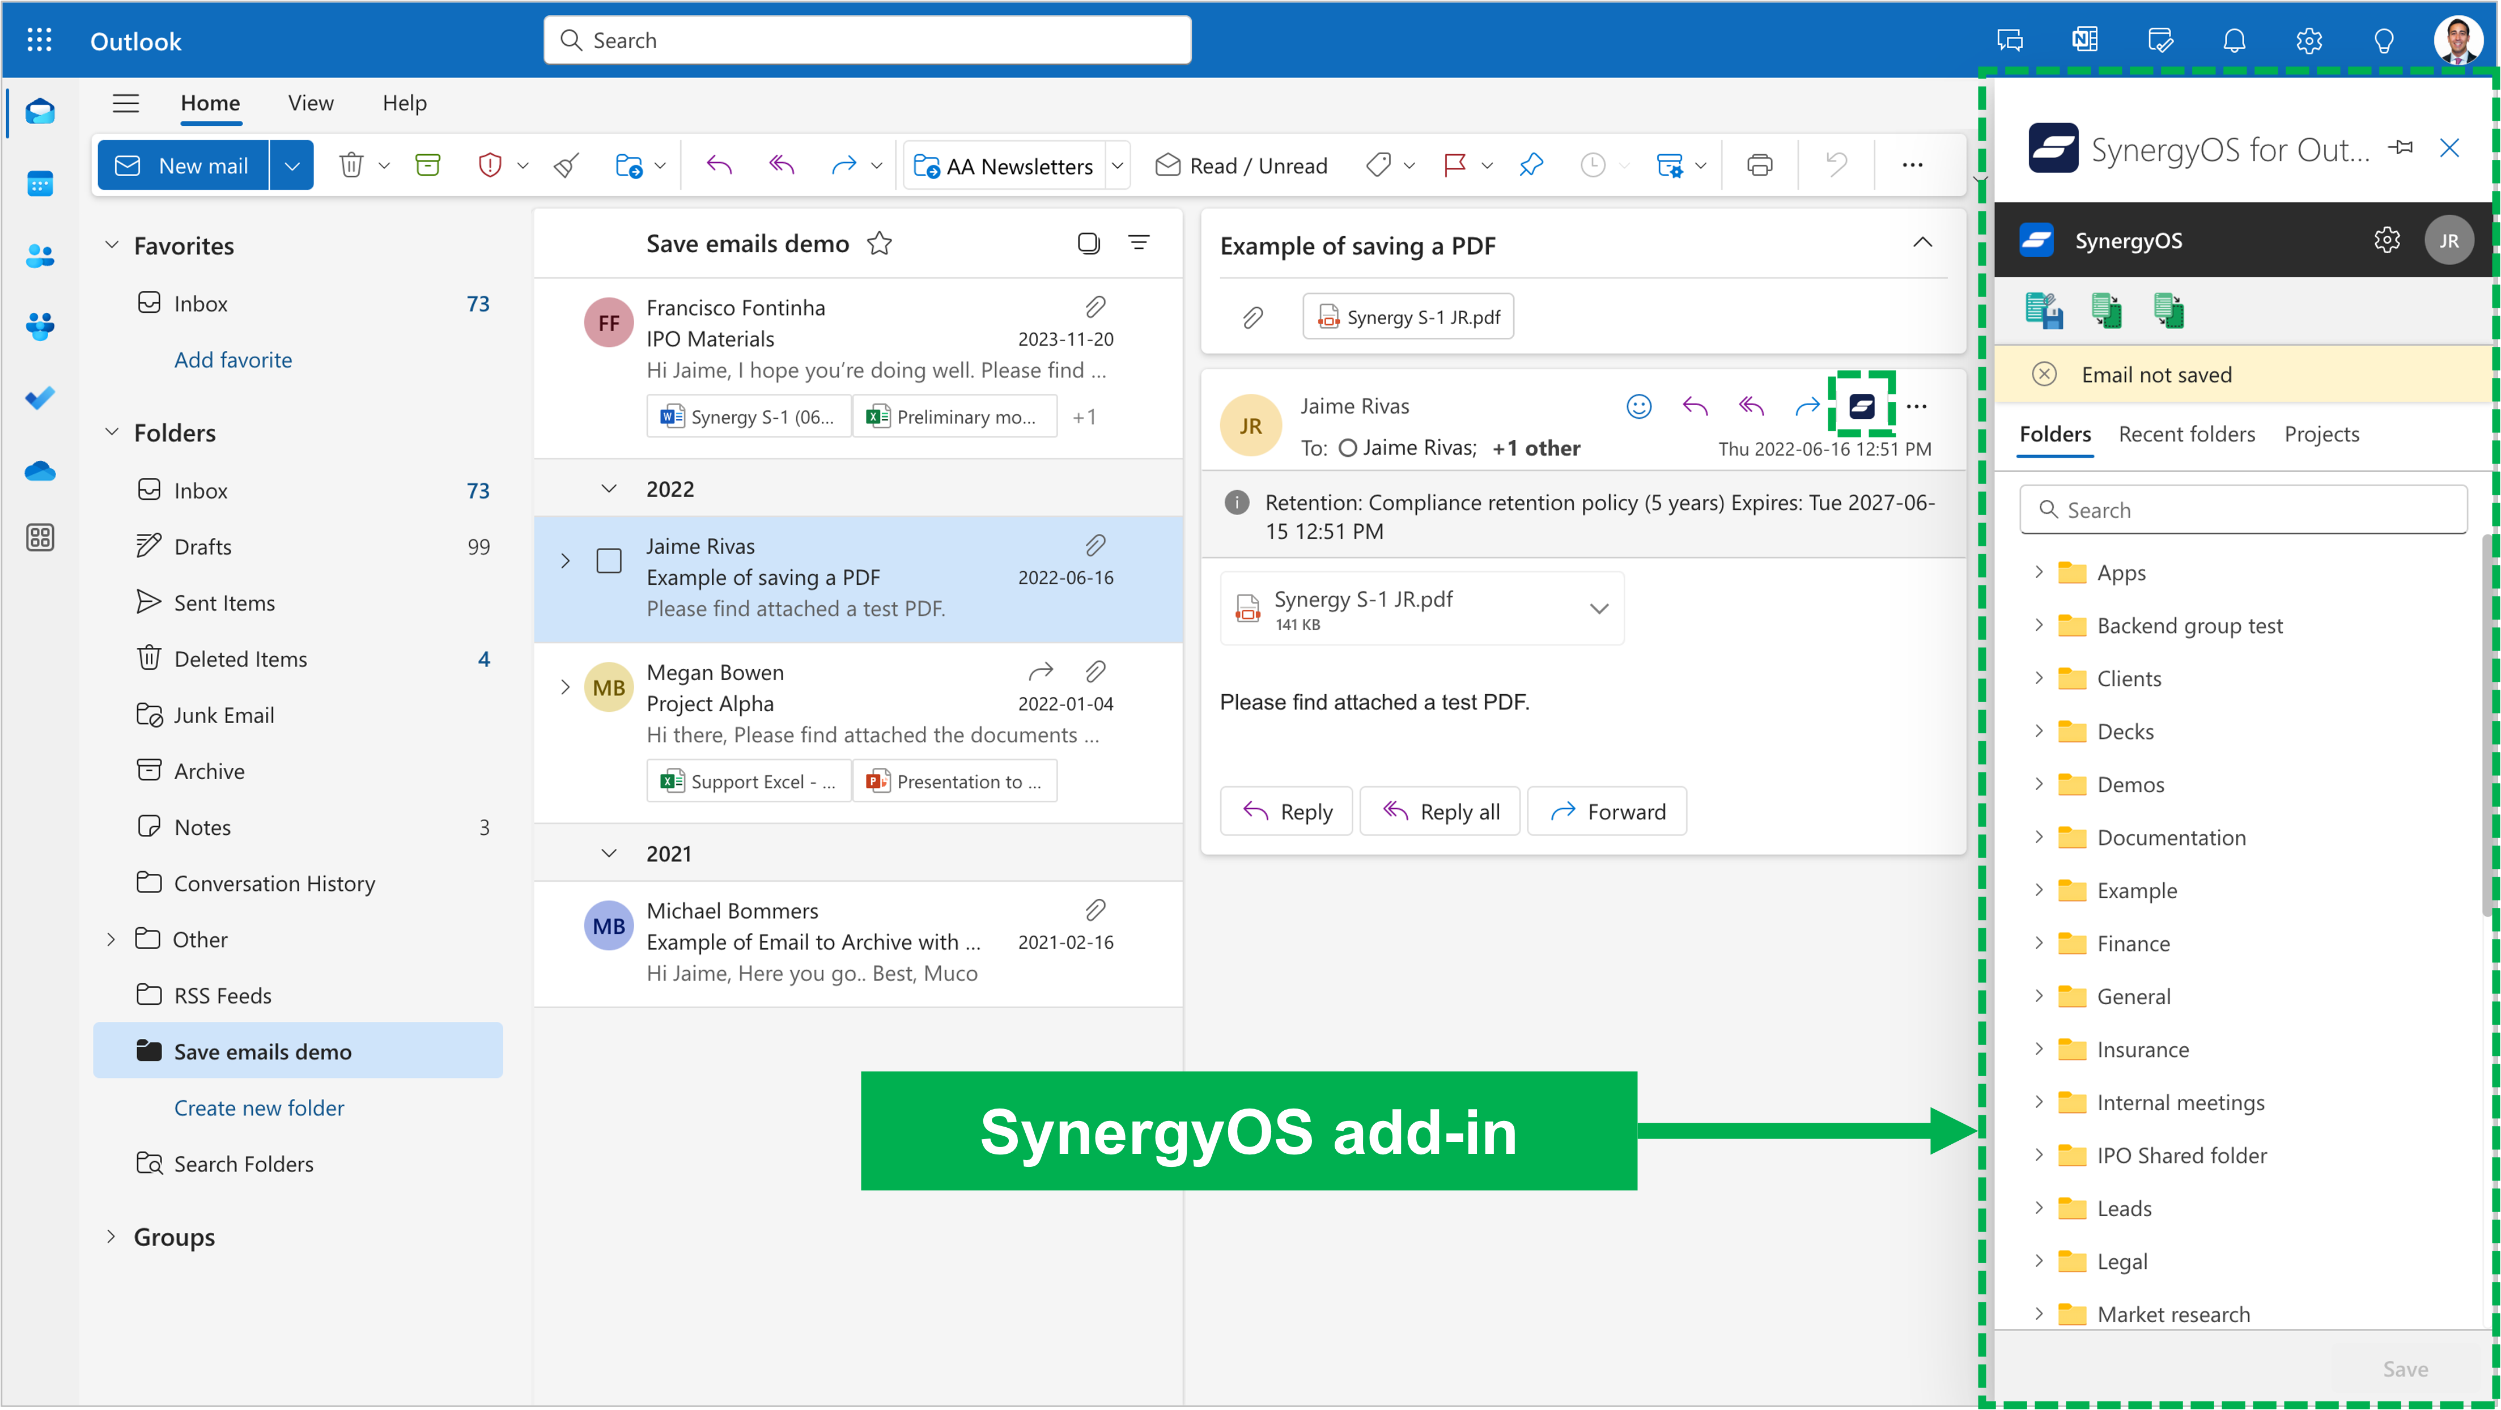This screenshot has width=2501, height=1410.
Task: Click Forward button below the message
Action: click(x=1607, y=811)
